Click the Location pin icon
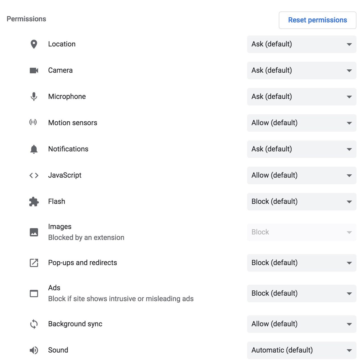363x364 pixels. (x=34, y=44)
